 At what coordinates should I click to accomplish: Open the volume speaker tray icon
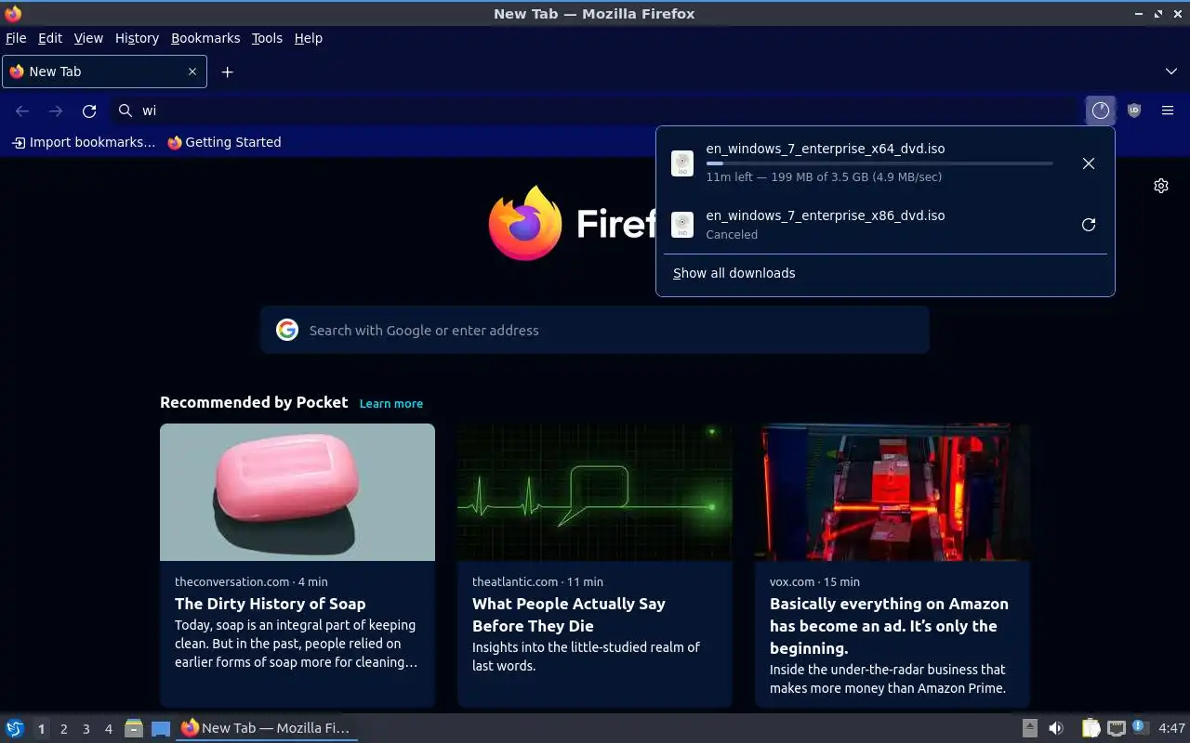click(1055, 728)
